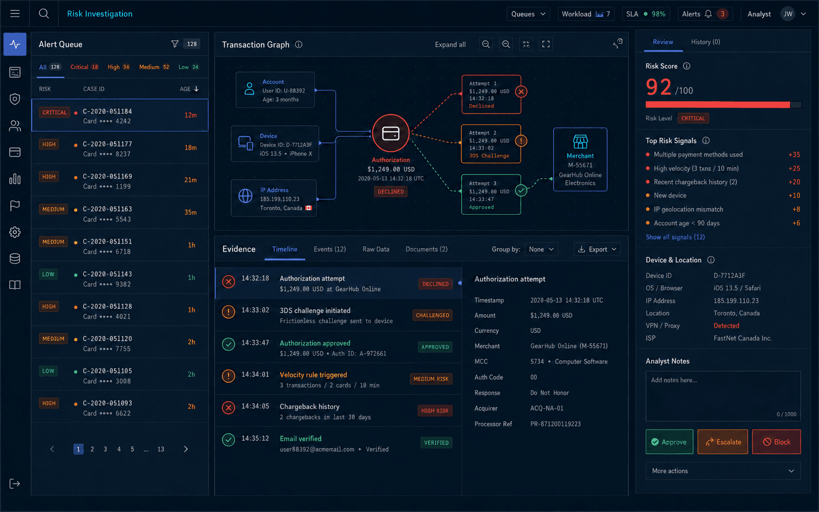Open the flag sidebar icon
819x512 pixels.
[x=15, y=205]
